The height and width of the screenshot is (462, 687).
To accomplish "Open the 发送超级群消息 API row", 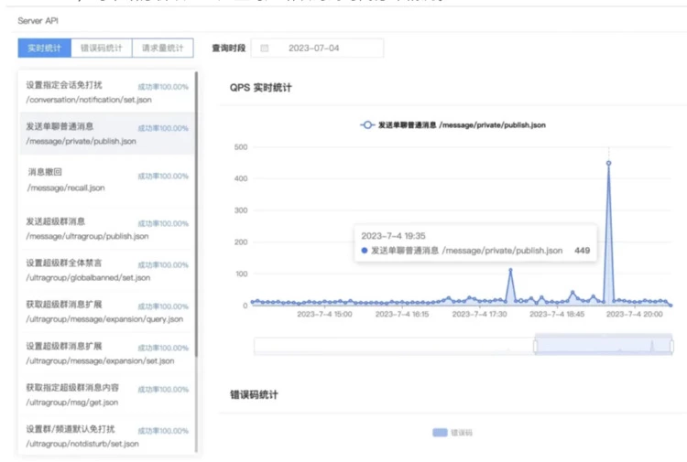I will tap(107, 228).
